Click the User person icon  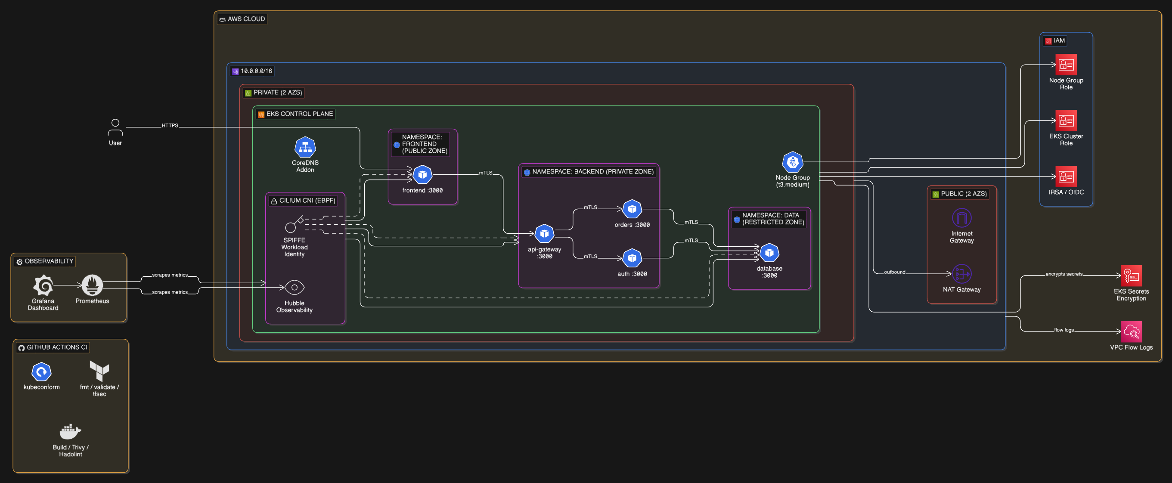tap(115, 127)
